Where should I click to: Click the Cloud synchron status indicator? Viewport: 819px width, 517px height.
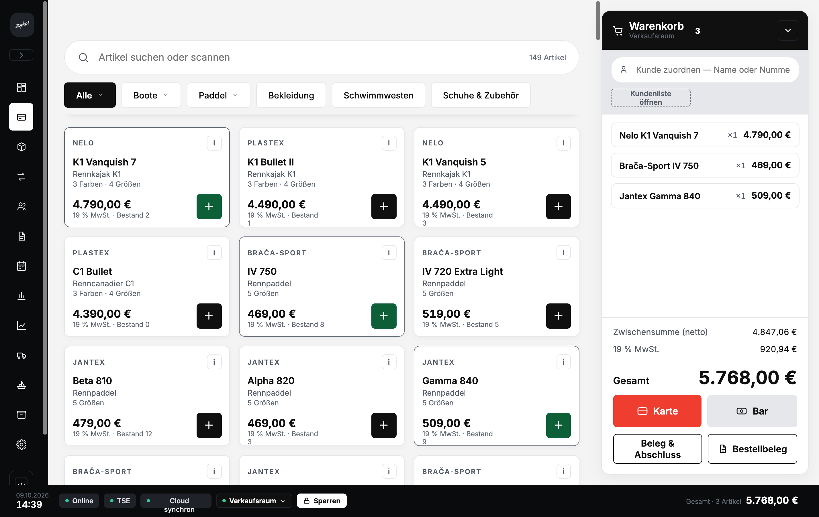click(x=176, y=501)
